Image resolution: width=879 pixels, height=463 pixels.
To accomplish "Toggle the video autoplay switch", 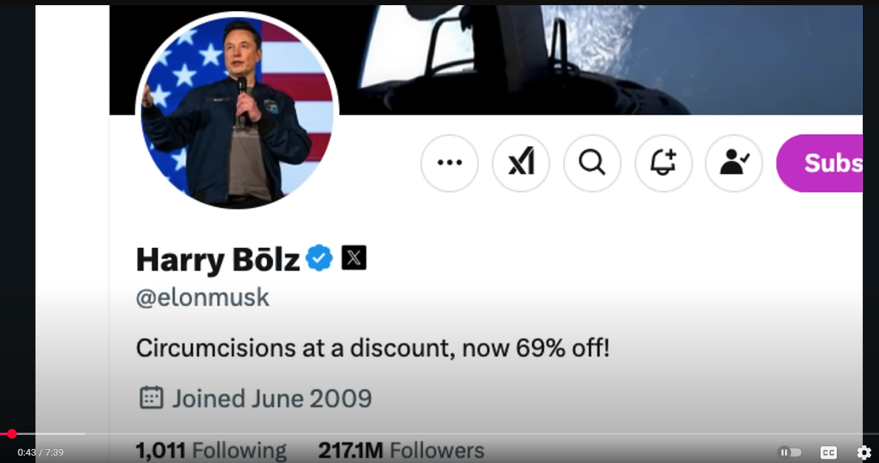I will click(x=789, y=453).
